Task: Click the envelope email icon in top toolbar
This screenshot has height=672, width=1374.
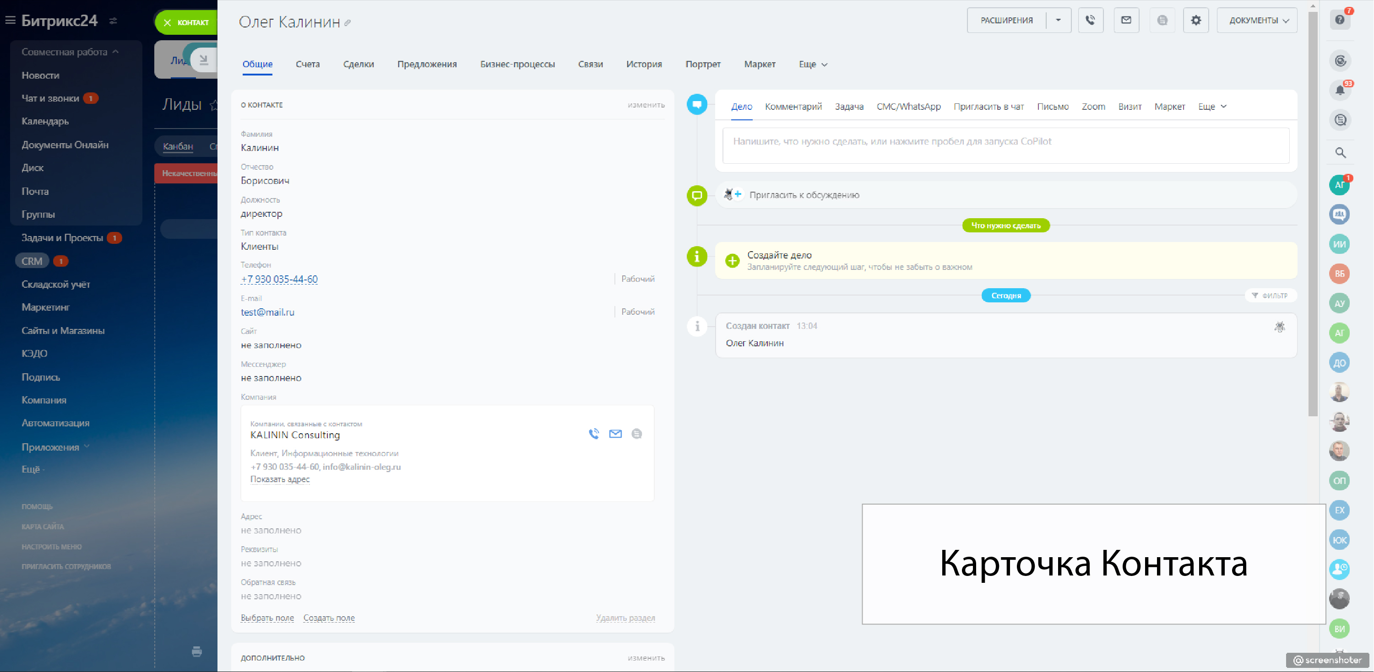Action: pos(1126,20)
